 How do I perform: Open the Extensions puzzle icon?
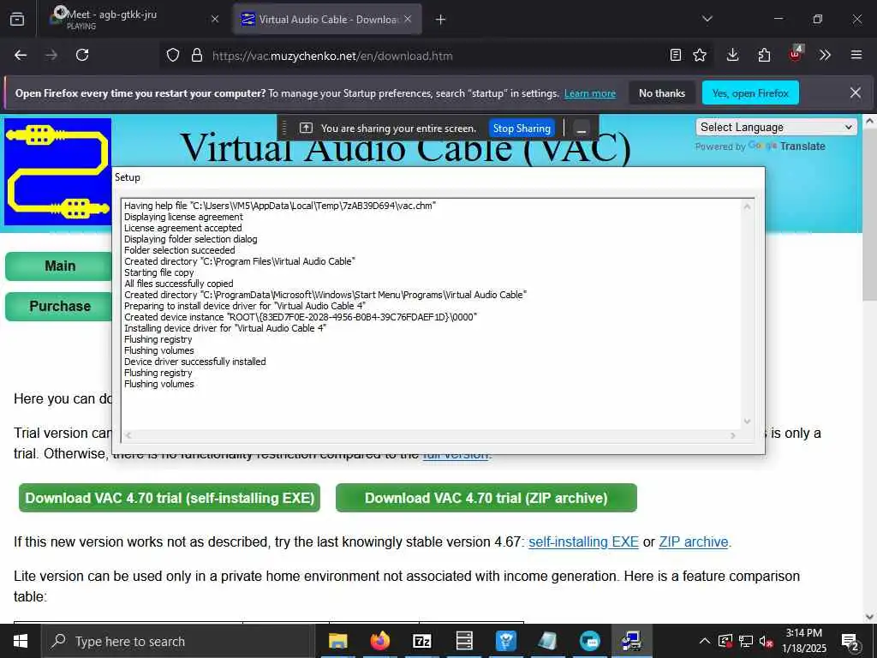pyautogui.click(x=764, y=55)
